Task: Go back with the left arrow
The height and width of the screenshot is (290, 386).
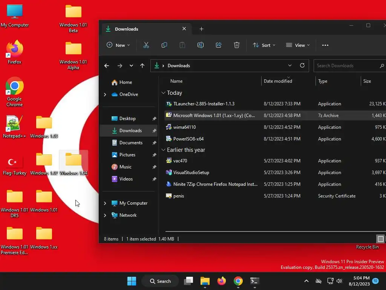Action: (107, 66)
